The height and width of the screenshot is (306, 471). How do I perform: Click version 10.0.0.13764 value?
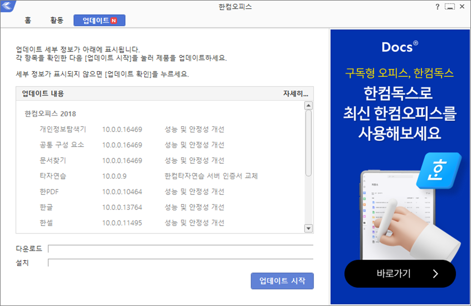click(122, 207)
